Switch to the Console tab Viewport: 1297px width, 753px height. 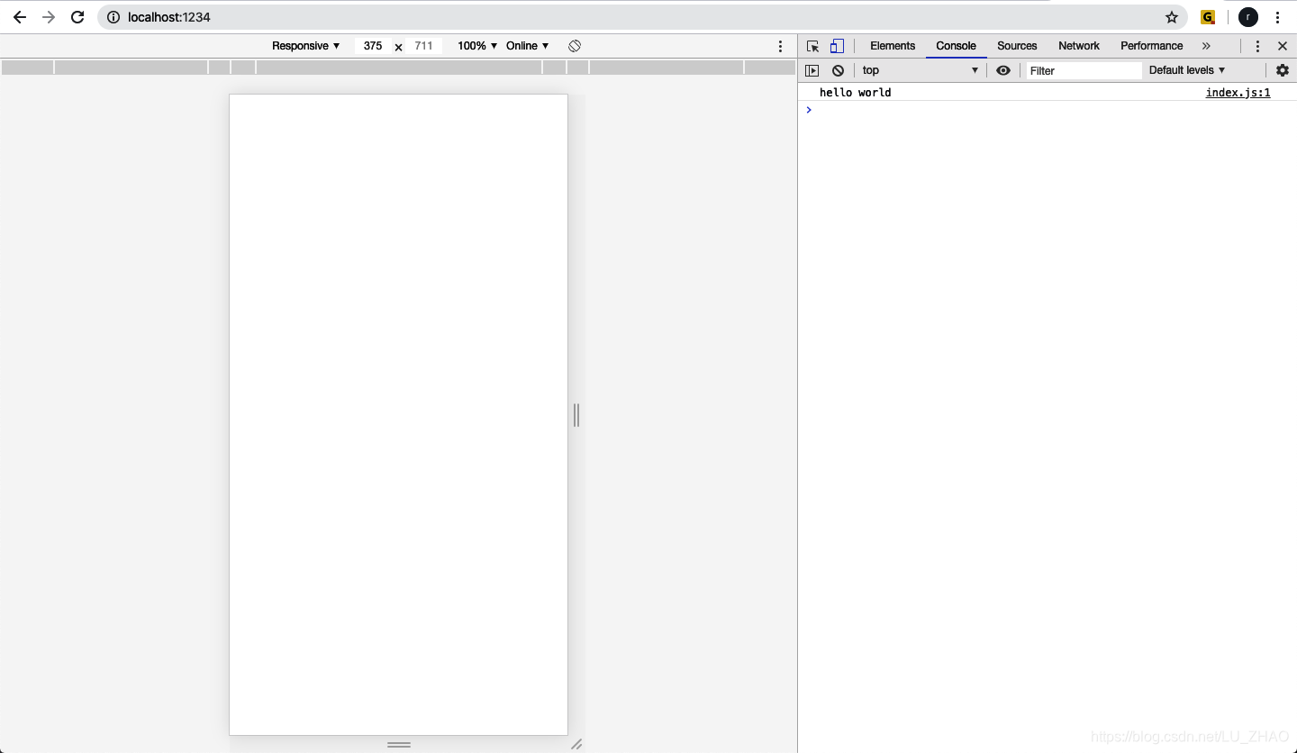tap(956, 46)
